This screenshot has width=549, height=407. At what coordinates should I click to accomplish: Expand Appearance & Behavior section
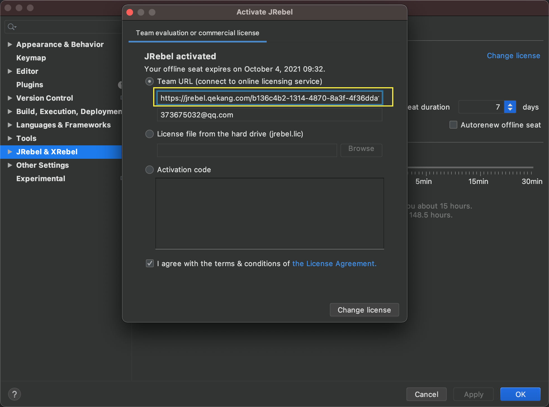pyautogui.click(x=10, y=44)
